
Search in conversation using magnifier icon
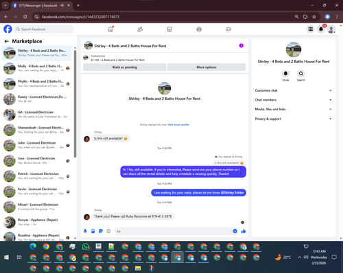pos(301,73)
